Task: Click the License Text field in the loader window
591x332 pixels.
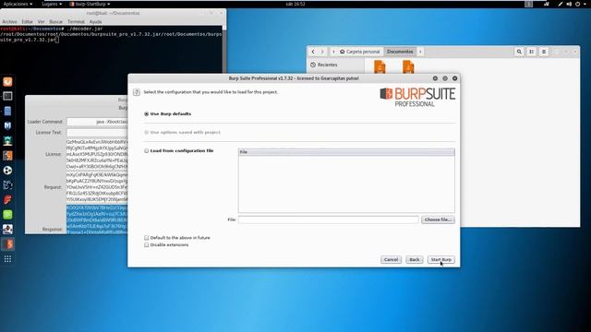Action: [97, 133]
